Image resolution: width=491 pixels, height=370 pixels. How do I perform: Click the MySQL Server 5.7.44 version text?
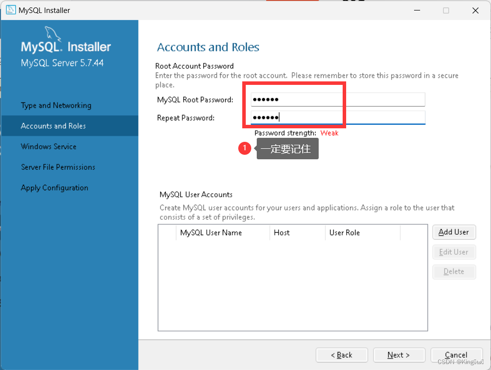pos(62,63)
